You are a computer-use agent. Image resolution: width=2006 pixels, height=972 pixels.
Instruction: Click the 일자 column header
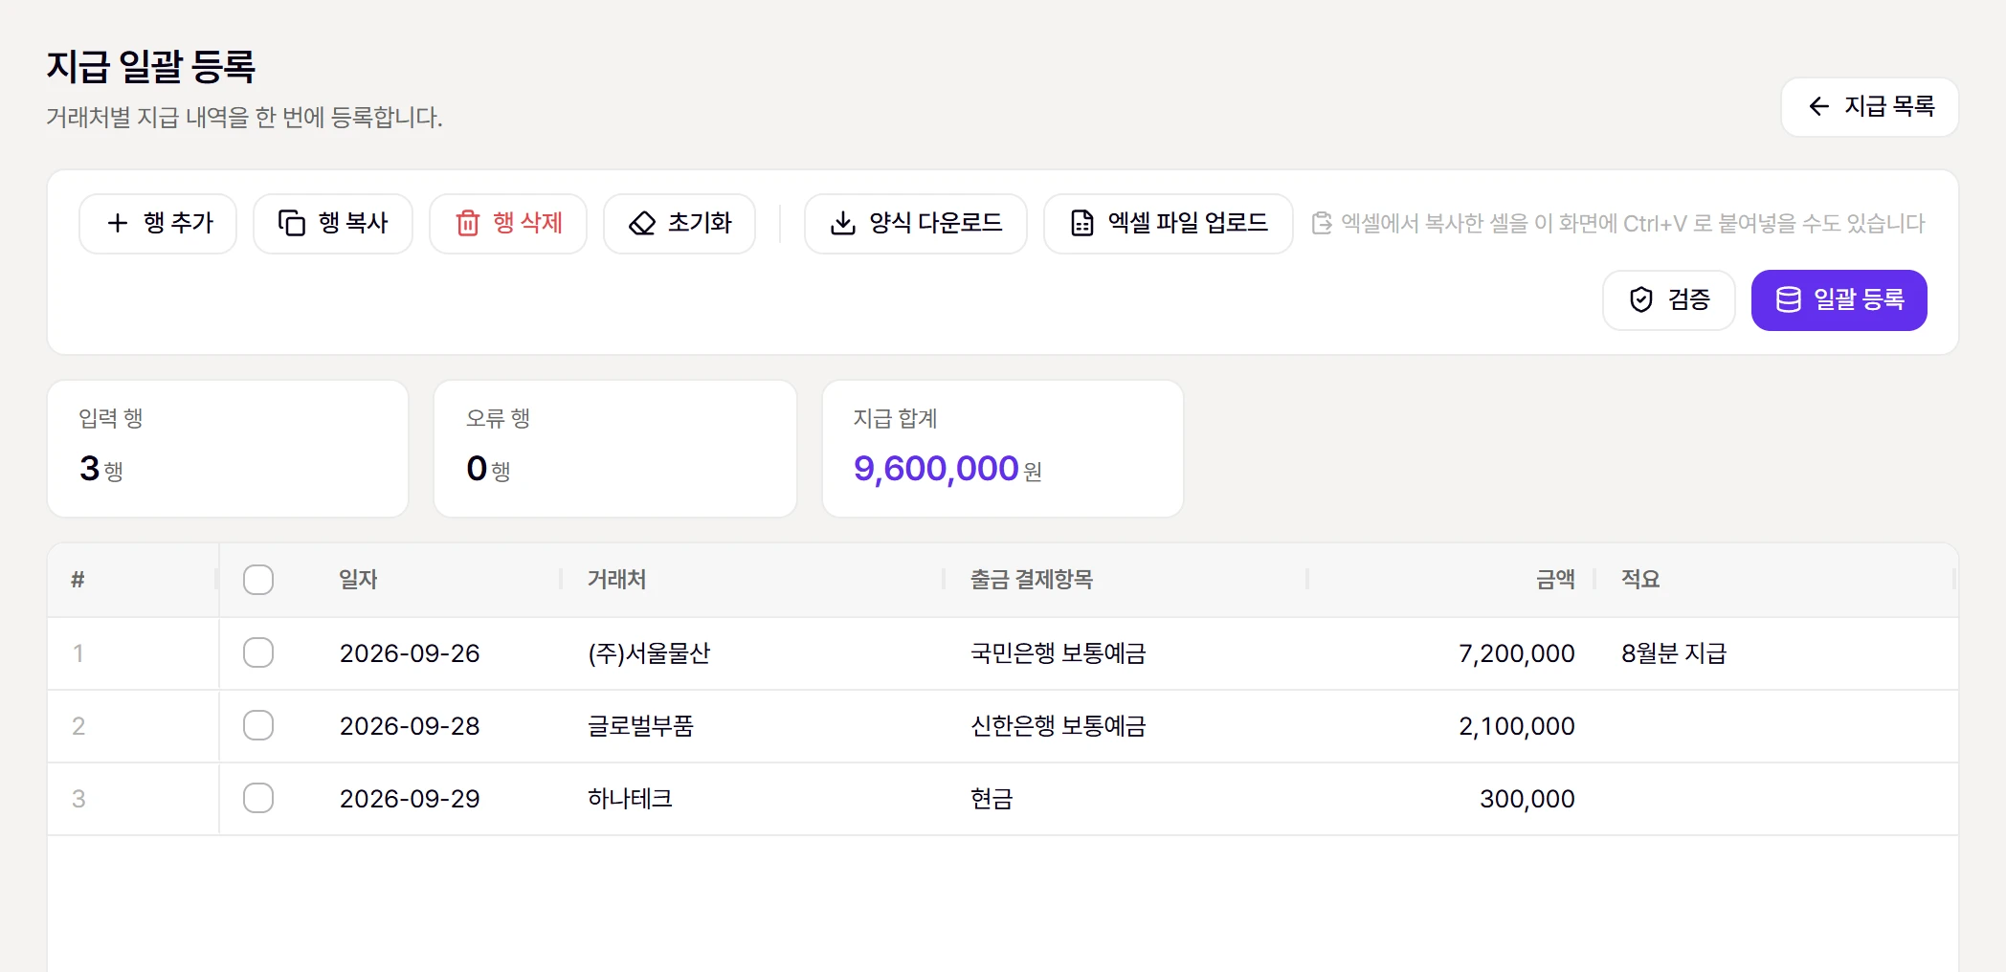pos(359,580)
